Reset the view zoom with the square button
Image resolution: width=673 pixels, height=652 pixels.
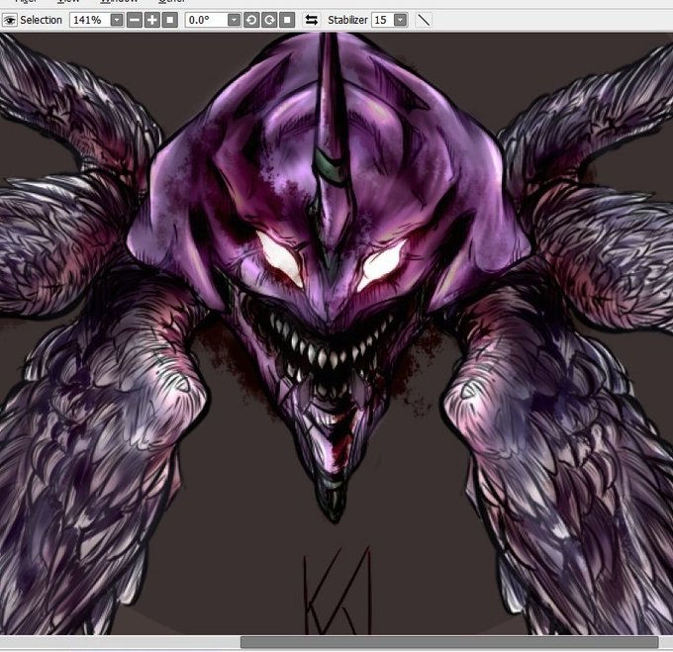click(x=170, y=20)
